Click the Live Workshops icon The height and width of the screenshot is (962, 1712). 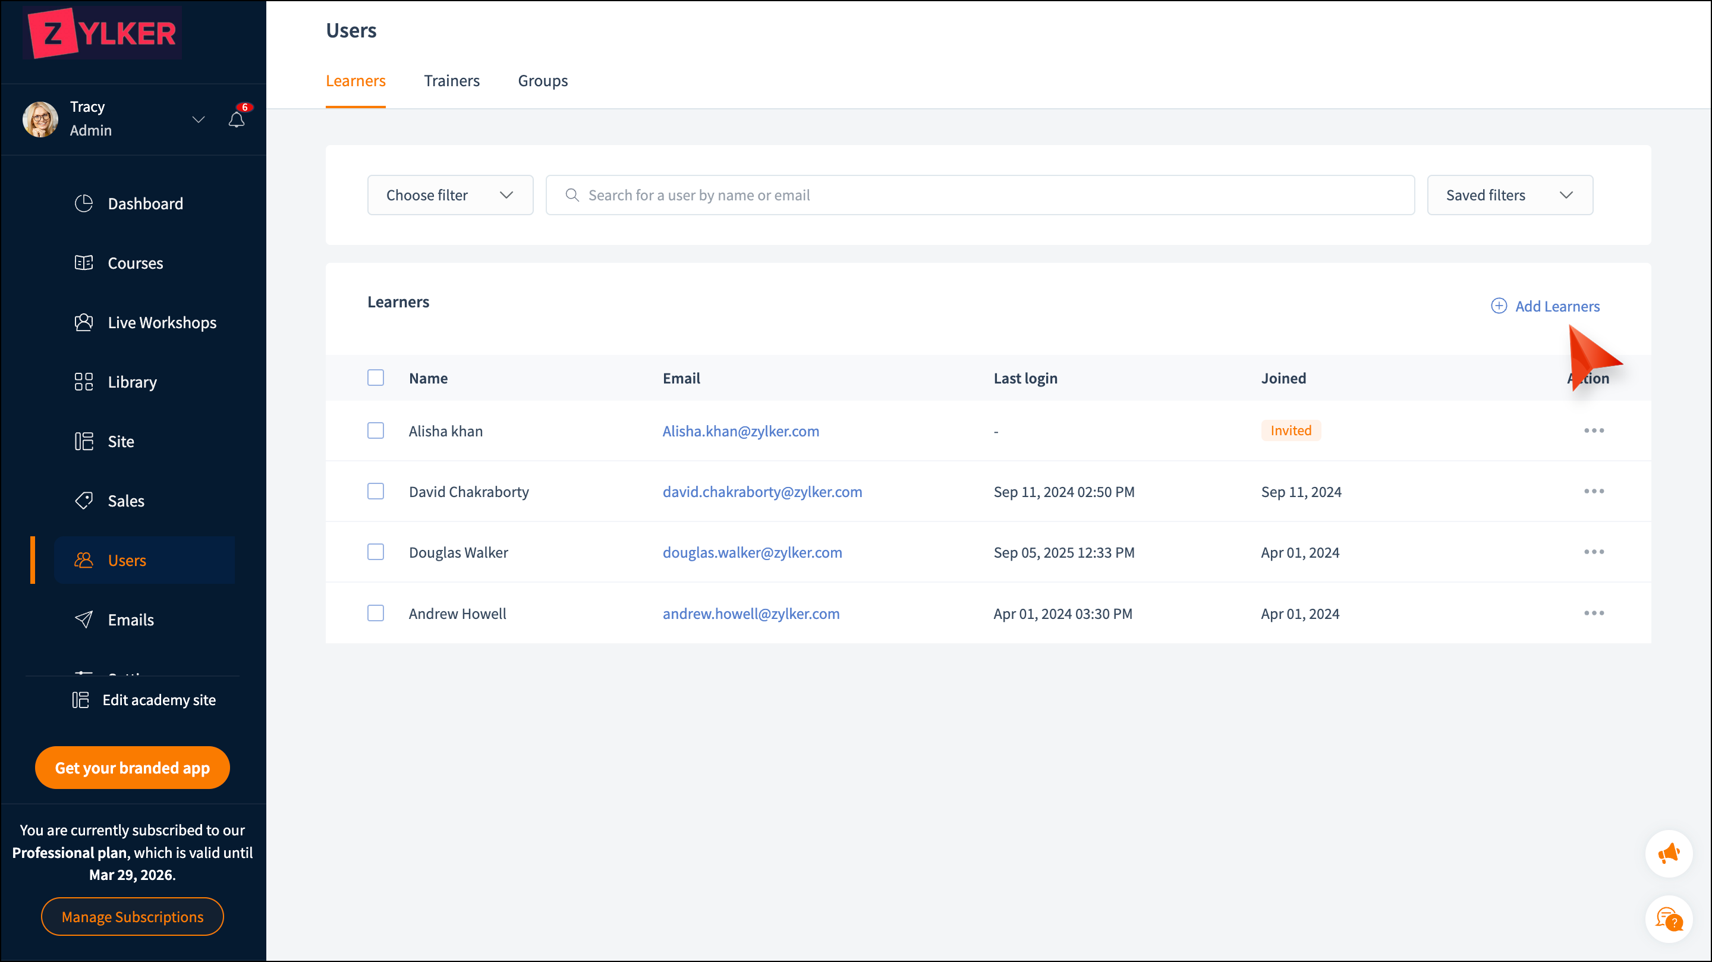pyautogui.click(x=84, y=322)
